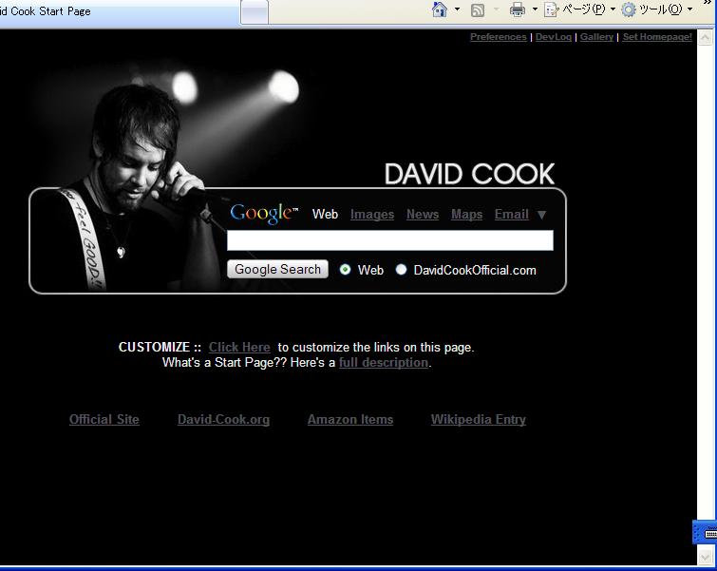The height and width of the screenshot is (571, 717).
Task: Click inside the Google search text field
Action: [x=390, y=240]
